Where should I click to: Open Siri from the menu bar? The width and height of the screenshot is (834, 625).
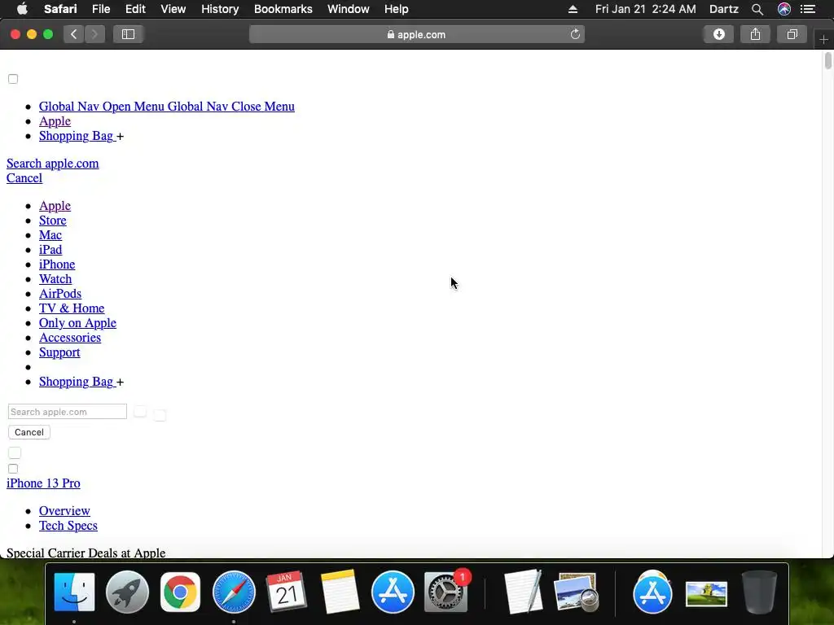coord(784,9)
